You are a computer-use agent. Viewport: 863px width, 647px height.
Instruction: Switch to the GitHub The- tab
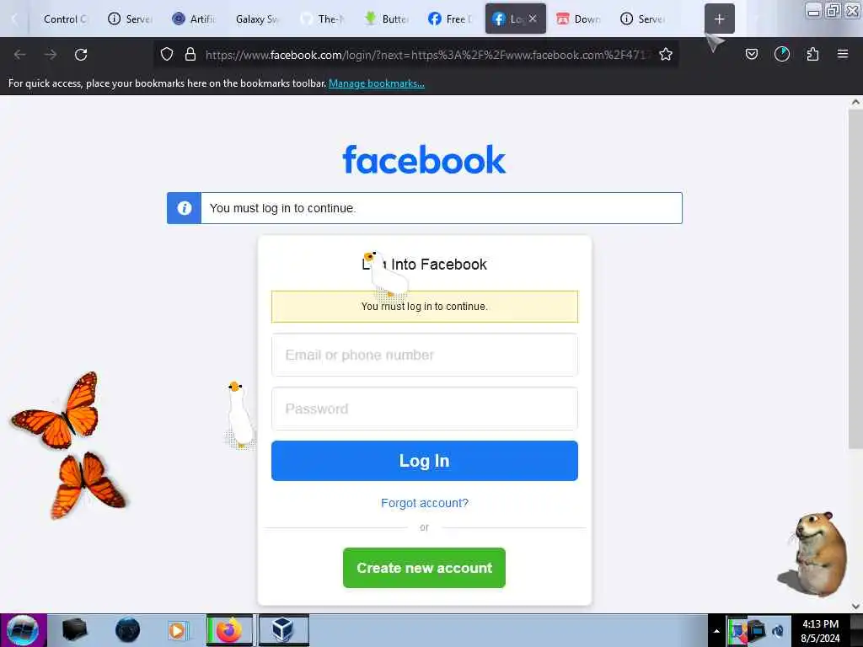click(x=322, y=19)
